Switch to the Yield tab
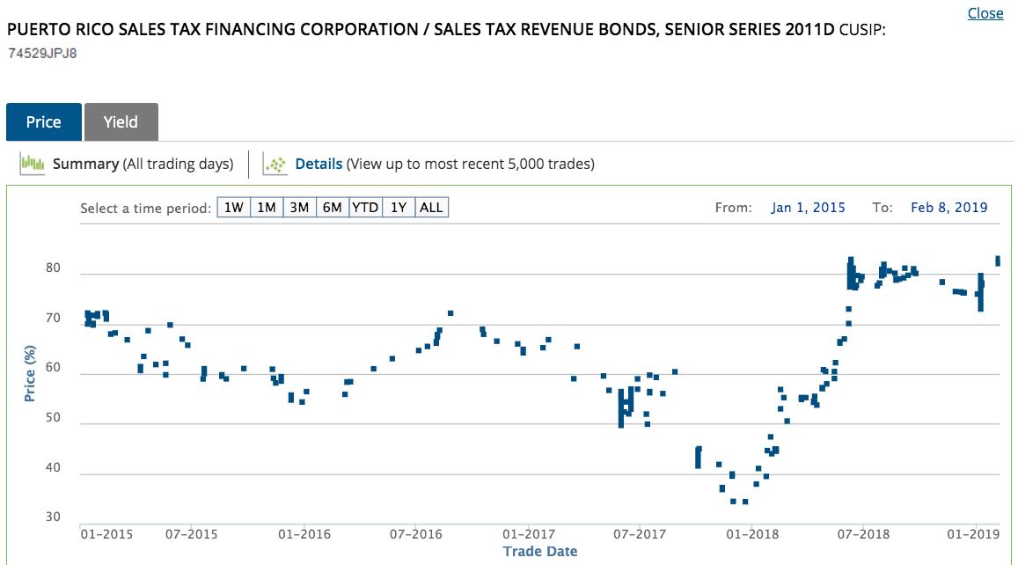Screen dimensions: 1018x565 tap(121, 122)
